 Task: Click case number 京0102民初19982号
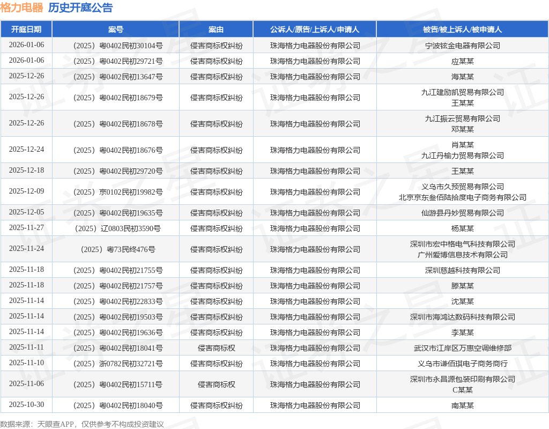coord(131,193)
